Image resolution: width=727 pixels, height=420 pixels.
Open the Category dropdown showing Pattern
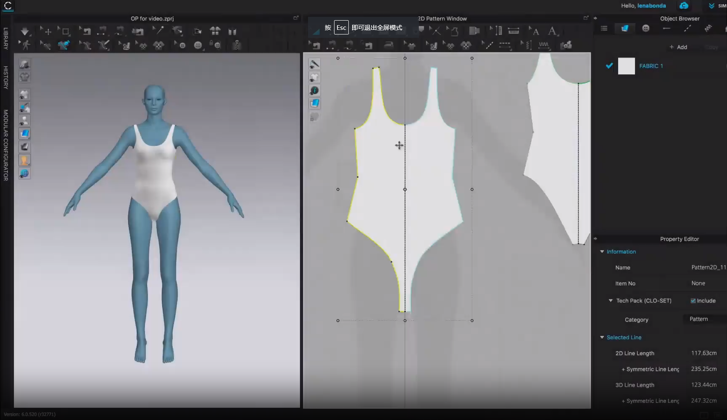point(706,319)
